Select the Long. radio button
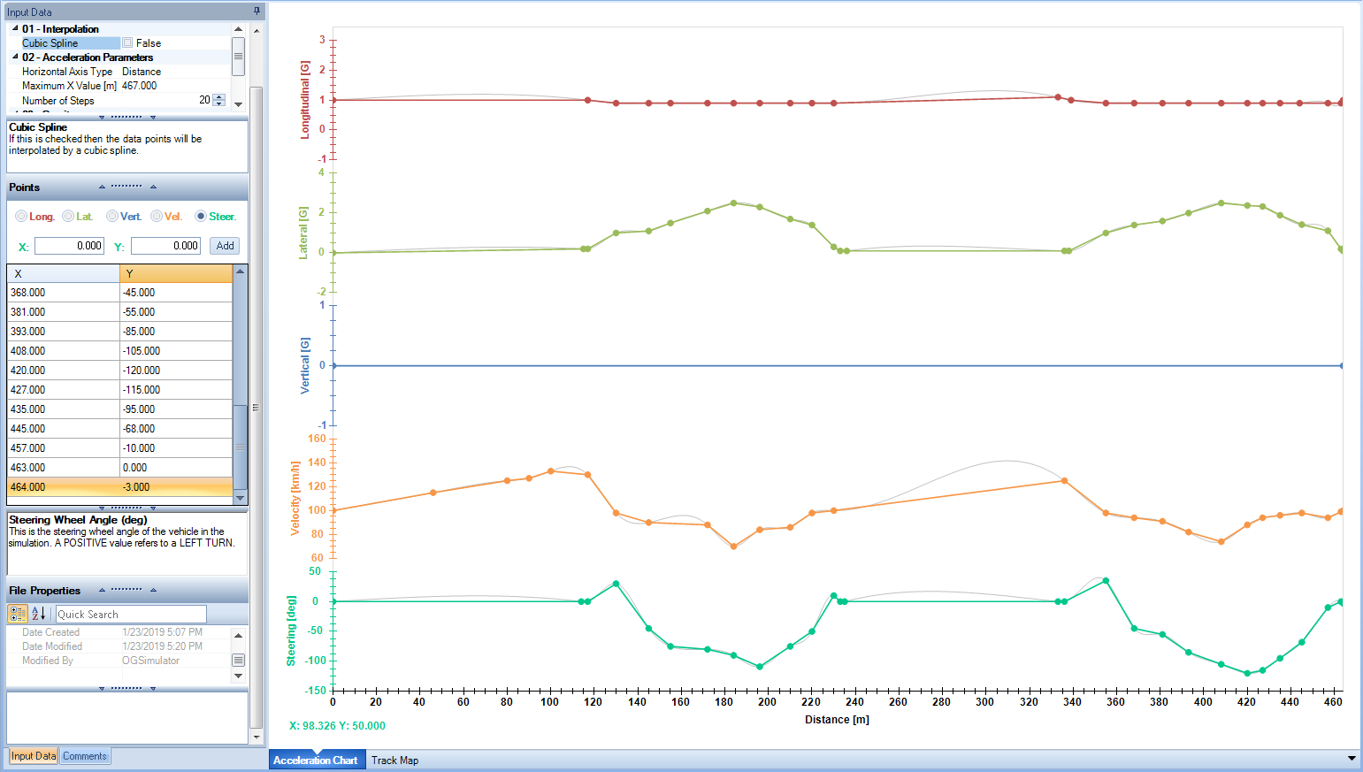Image resolution: width=1363 pixels, height=772 pixels. pos(21,217)
